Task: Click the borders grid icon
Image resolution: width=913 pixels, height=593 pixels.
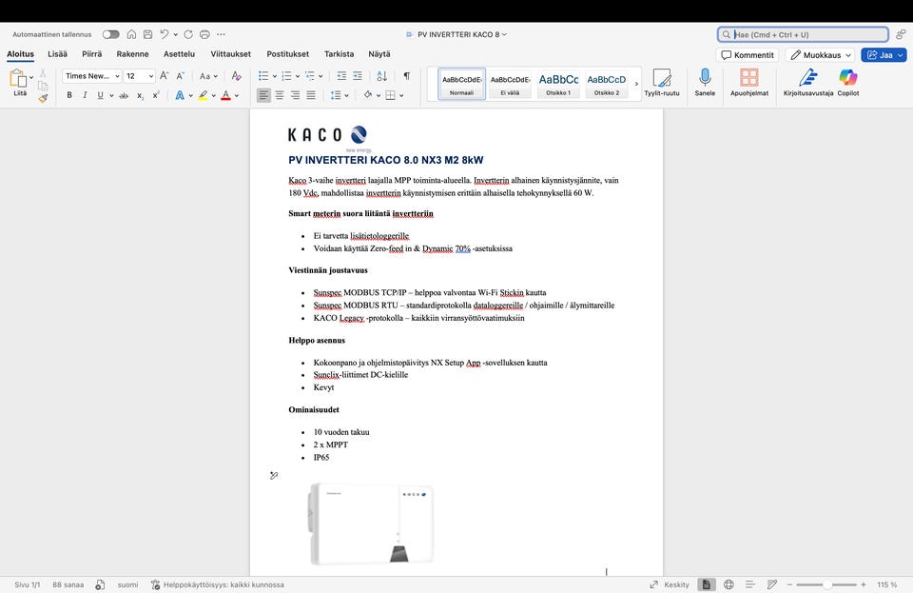Action: [390, 95]
